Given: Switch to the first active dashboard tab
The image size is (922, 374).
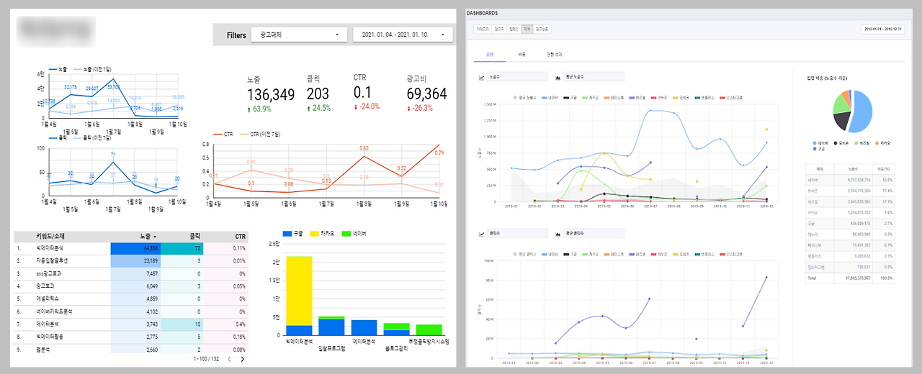Looking at the screenshot, I should (x=489, y=55).
